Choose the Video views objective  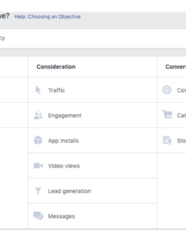pos(93,166)
